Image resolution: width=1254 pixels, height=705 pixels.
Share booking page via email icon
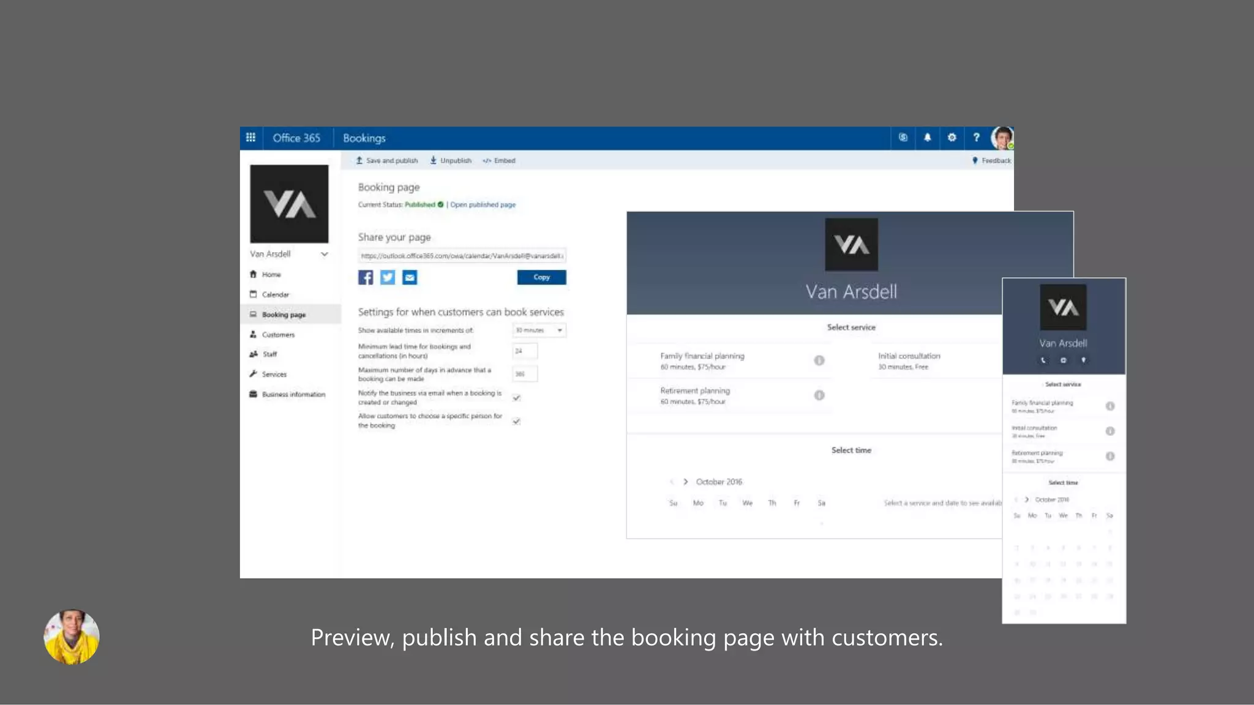[x=410, y=277]
